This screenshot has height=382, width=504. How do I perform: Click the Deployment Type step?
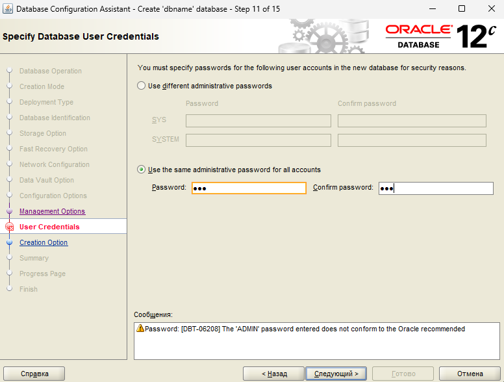(46, 102)
